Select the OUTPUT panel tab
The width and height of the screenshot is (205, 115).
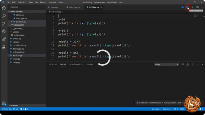coord(63,64)
